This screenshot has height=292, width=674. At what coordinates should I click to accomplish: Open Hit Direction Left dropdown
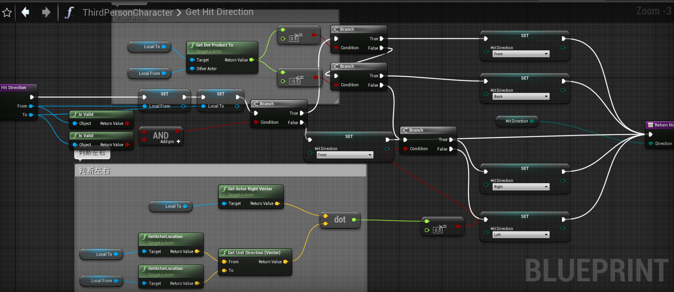point(521,235)
